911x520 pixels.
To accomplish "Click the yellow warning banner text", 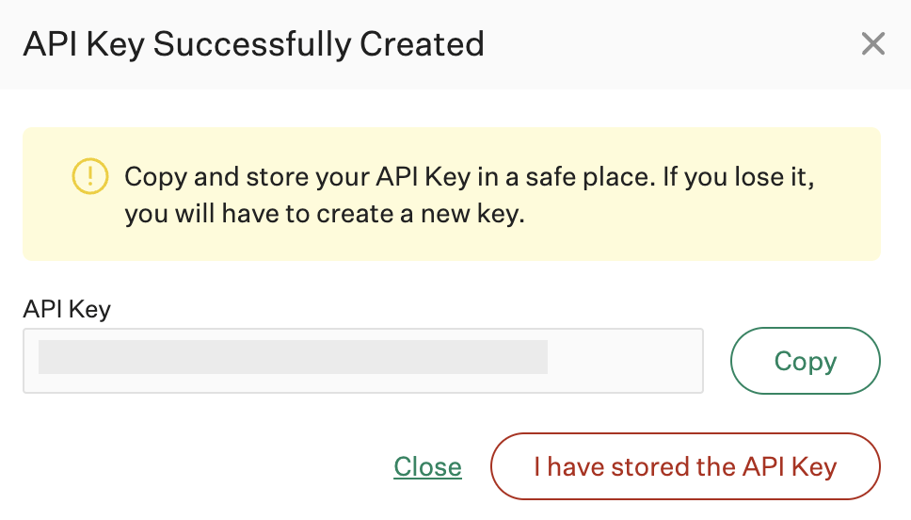I will tap(469, 195).
